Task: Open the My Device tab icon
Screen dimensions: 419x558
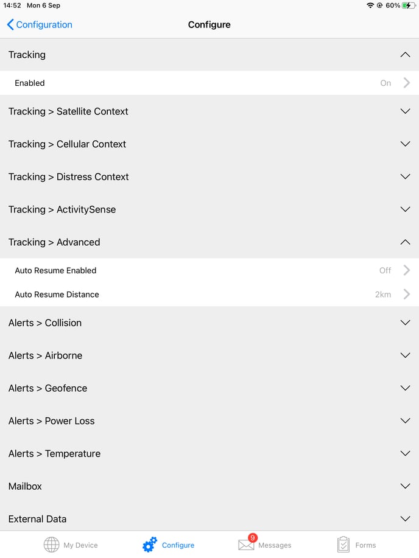Action: coord(52,544)
